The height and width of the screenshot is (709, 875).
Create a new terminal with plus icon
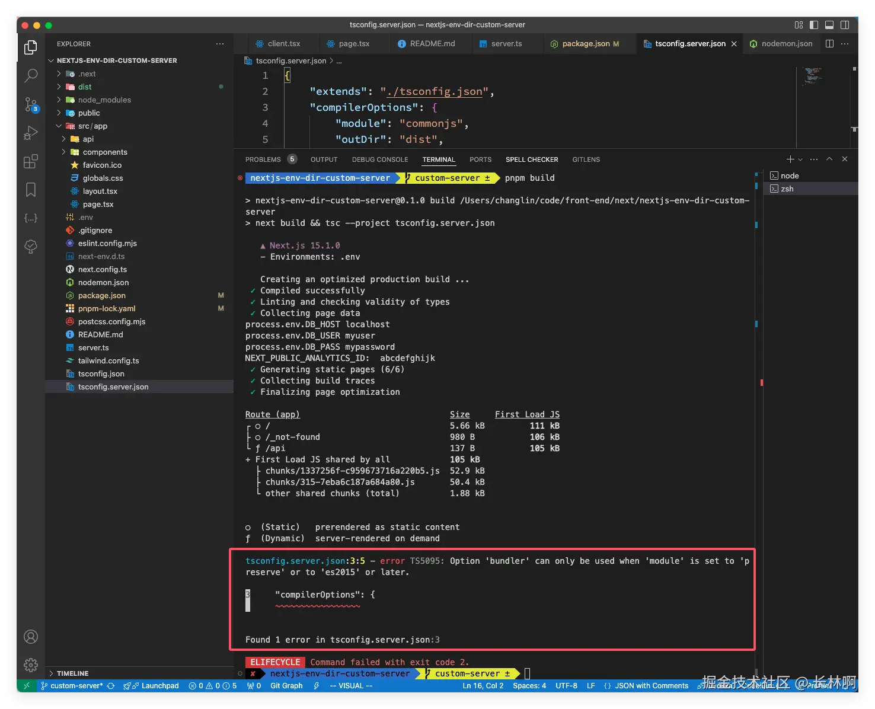coord(790,159)
